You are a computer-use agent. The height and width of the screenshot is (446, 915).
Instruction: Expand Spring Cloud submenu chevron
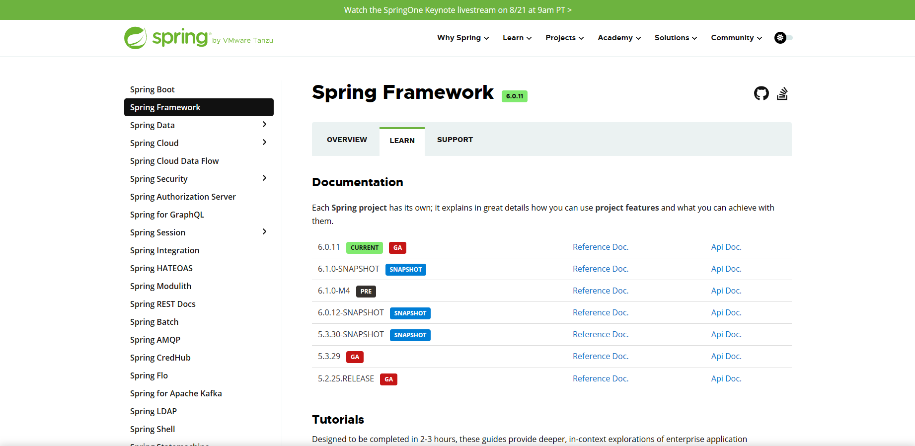[264, 143]
